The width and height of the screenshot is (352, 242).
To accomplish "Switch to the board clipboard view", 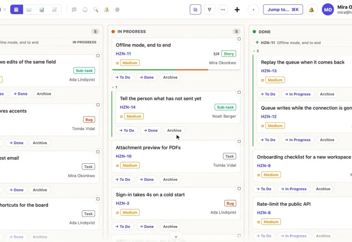I will (17, 10).
